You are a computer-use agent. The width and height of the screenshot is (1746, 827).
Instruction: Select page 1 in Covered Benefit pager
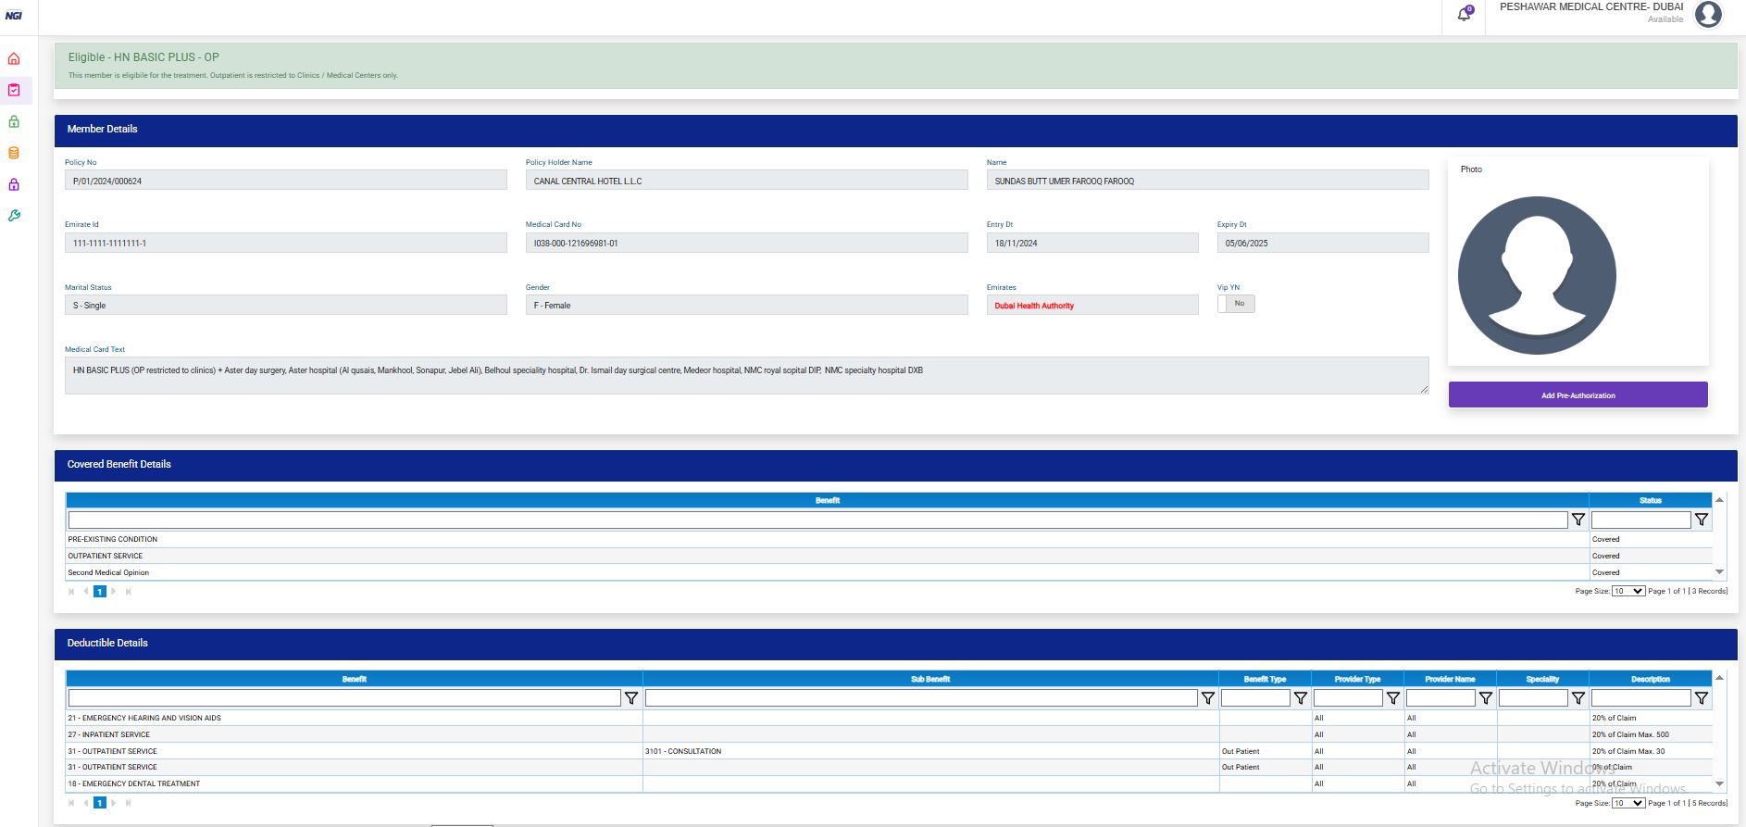[x=100, y=592]
